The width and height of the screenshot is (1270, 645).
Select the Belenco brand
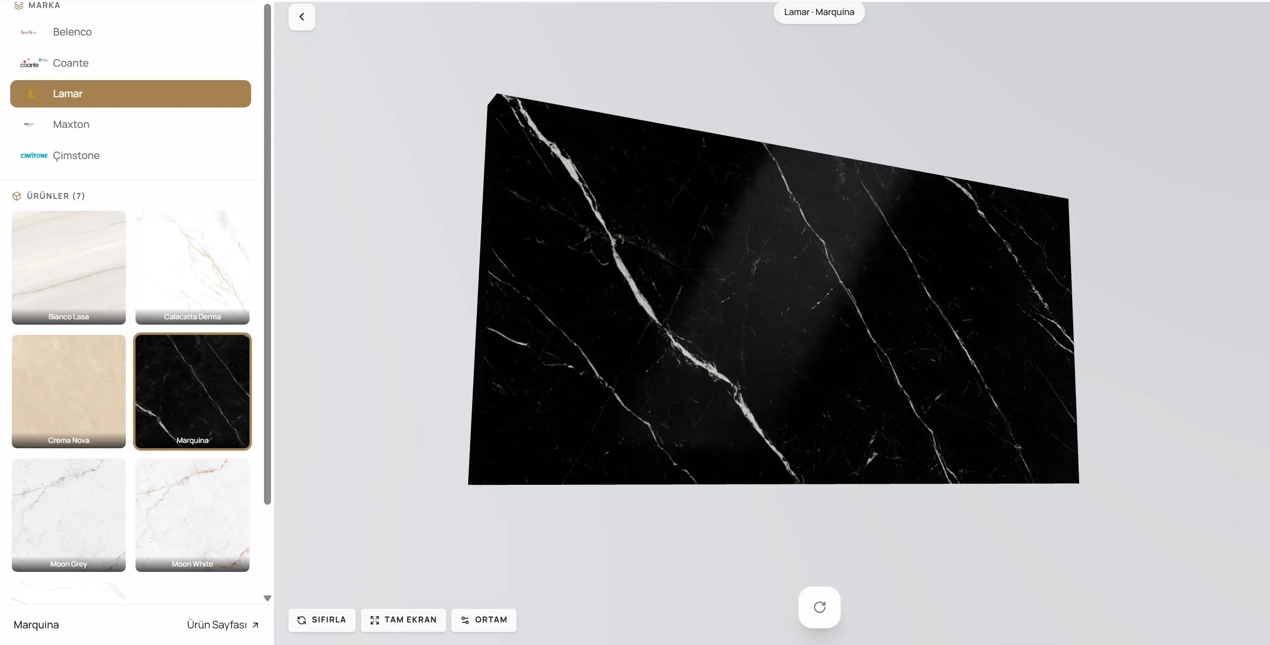click(x=131, y=32)
